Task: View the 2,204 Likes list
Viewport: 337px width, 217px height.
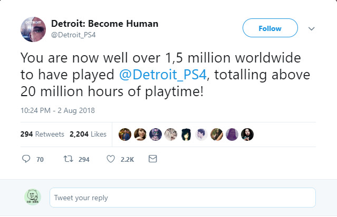Action: (x=88, y=134)
